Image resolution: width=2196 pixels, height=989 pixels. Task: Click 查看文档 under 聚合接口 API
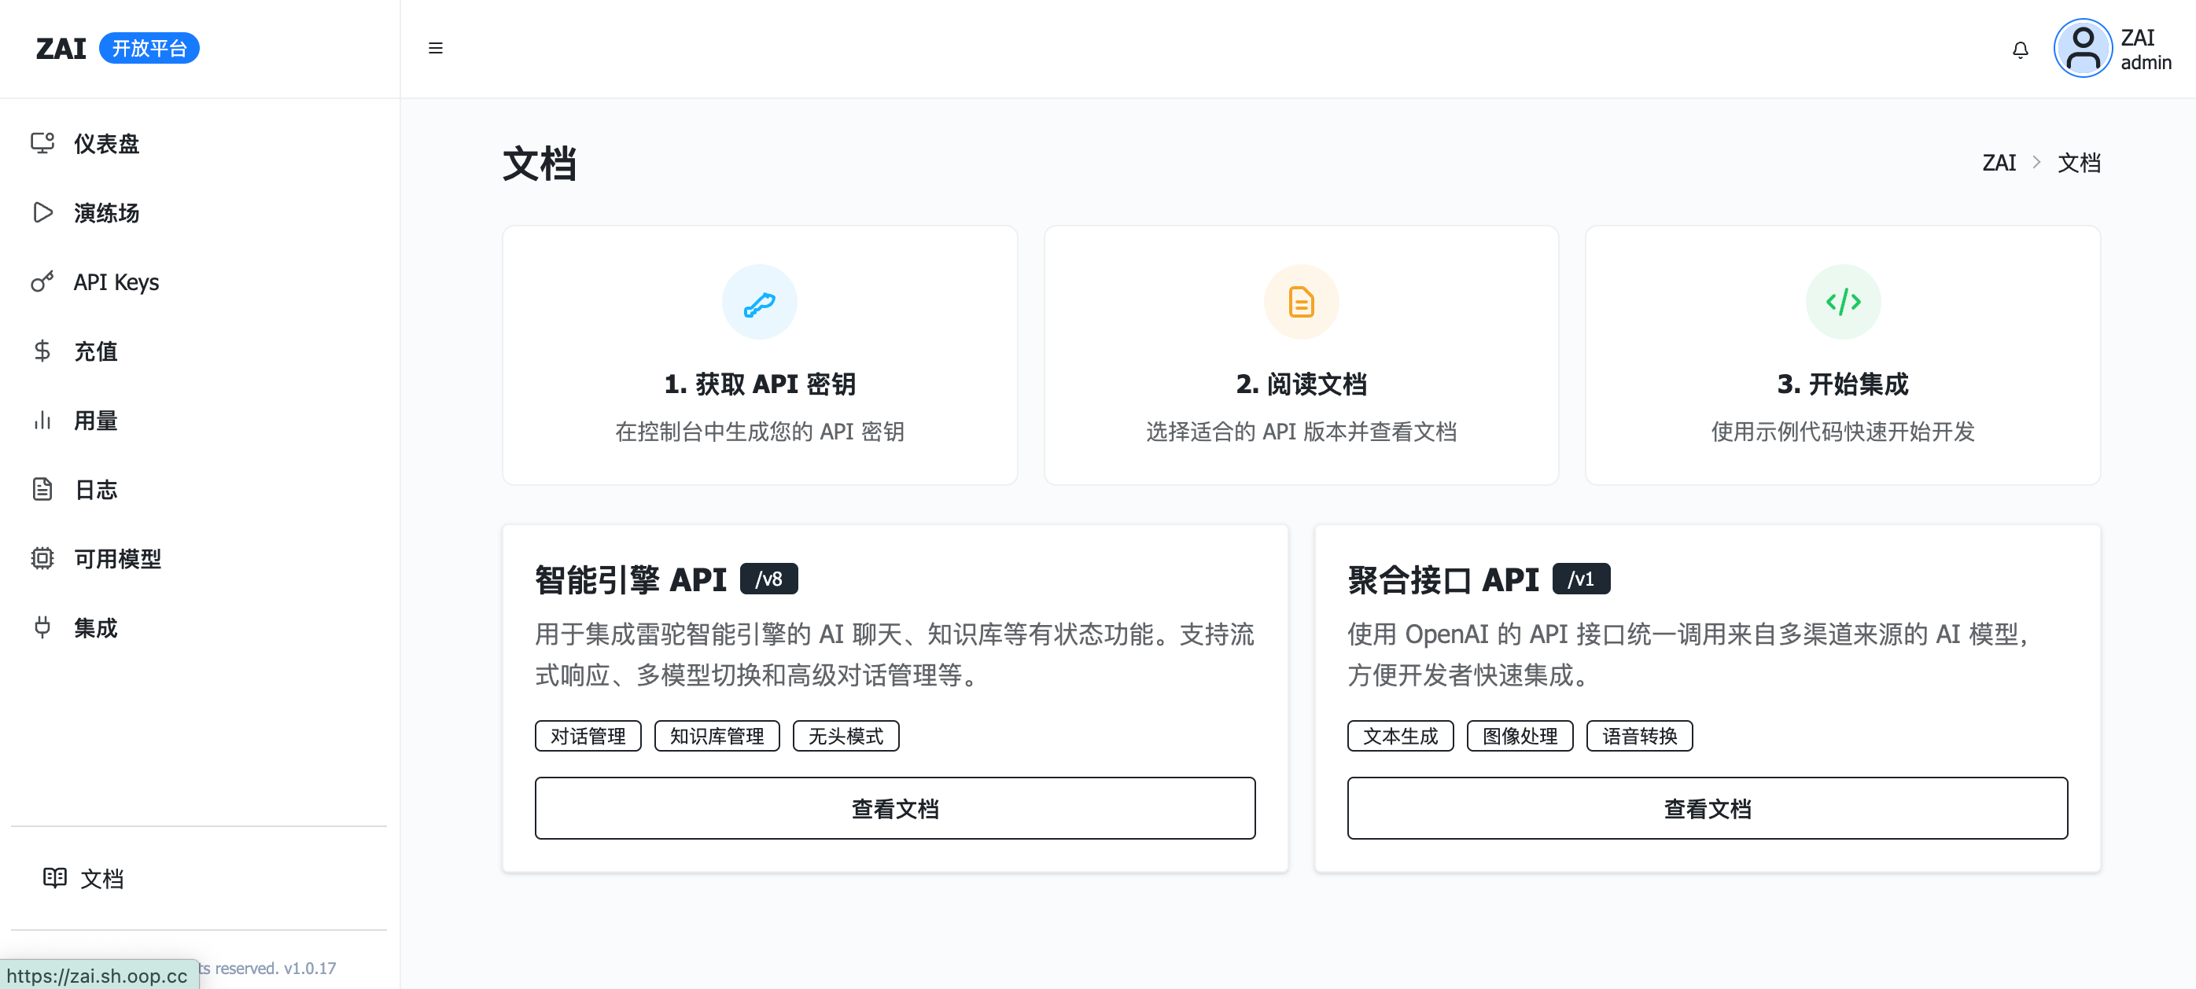[1707, 807]
